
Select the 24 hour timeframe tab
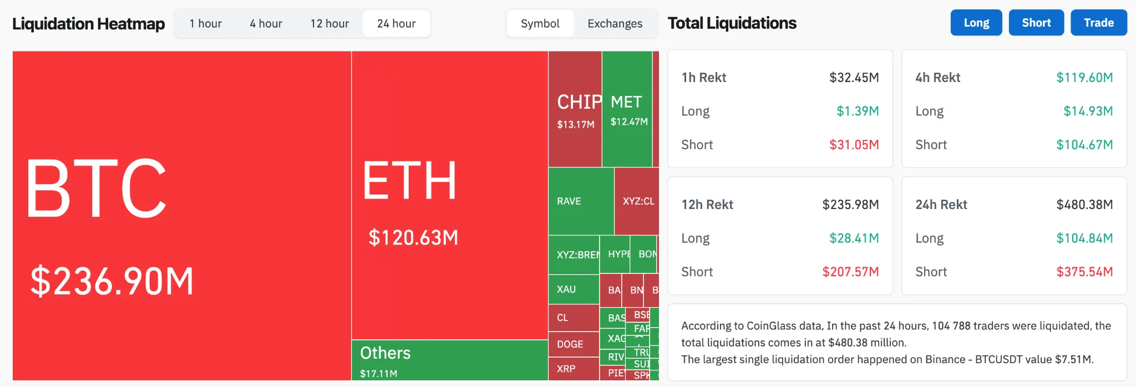[x=396, y=23]
